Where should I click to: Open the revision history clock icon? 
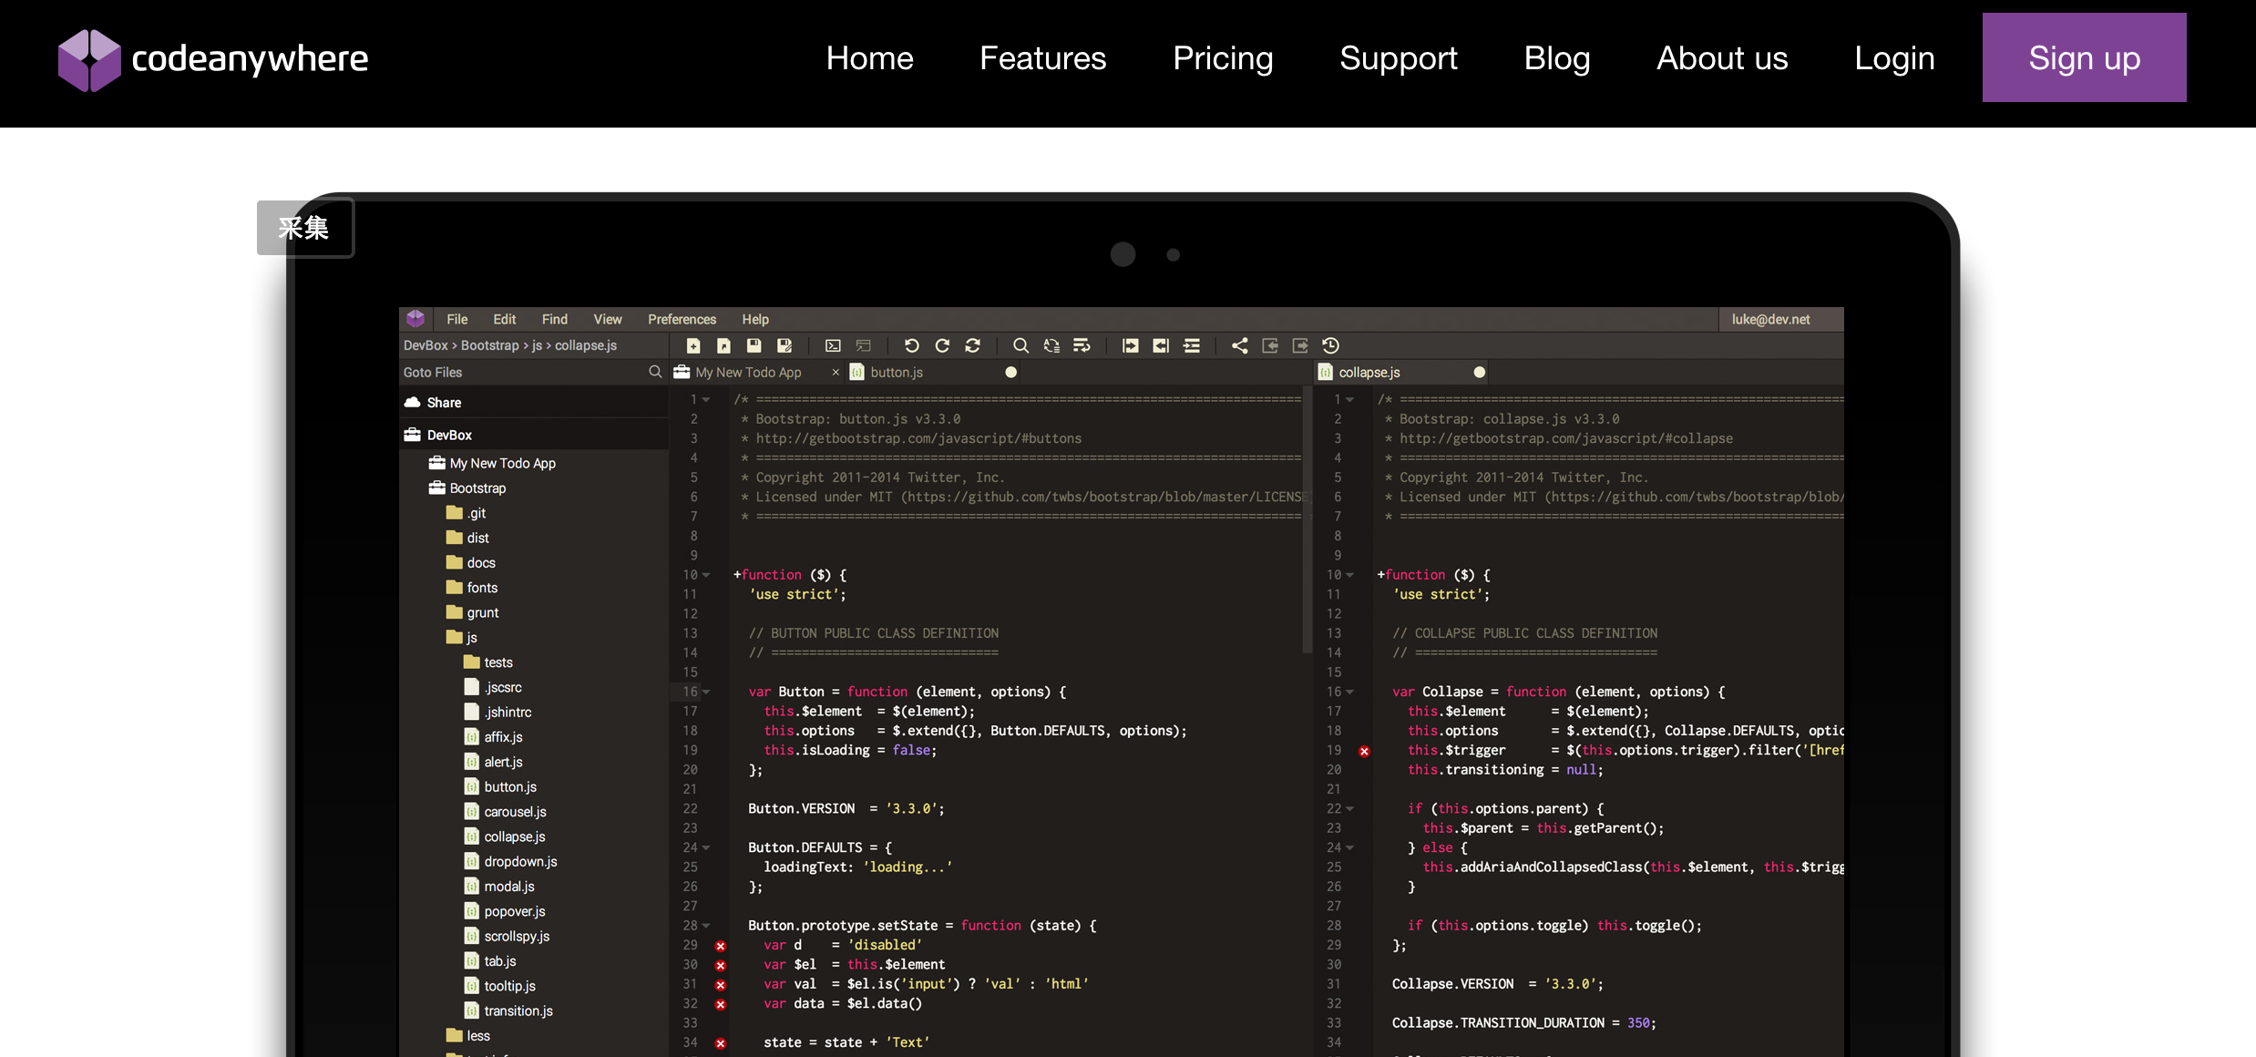(1330, 345)
